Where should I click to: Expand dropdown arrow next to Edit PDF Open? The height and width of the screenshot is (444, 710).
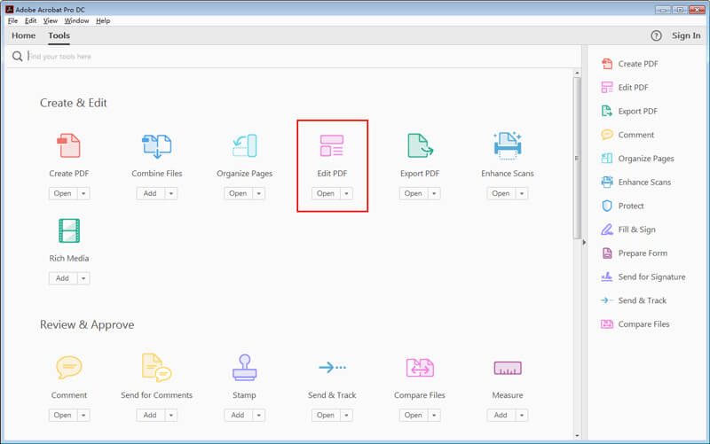pos(346,193)
